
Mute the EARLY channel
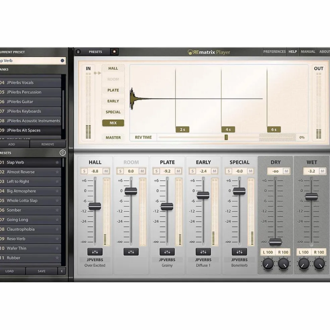(214, 171)
